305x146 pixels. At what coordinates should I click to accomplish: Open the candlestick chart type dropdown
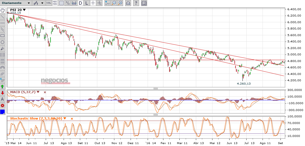click(38, 3)
